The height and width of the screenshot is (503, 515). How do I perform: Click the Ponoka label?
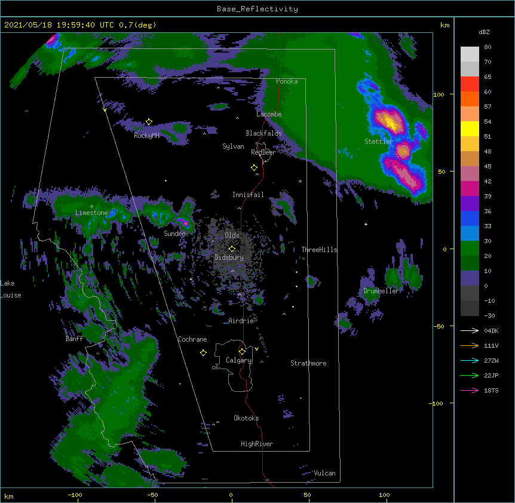(287, 81)
